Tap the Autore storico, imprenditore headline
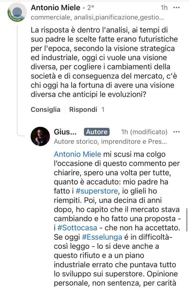189x293 pixels. pos(110,141)
